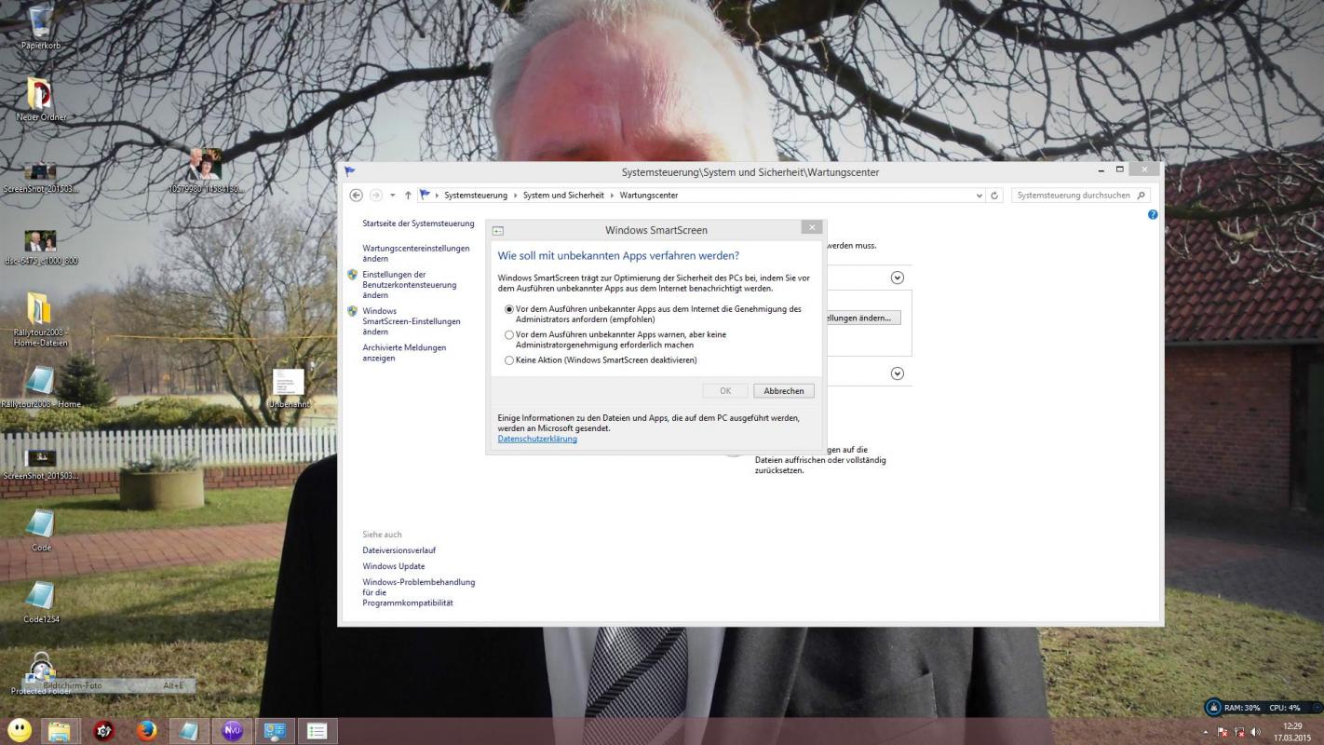The width and height of the screenshot is (1324, 745).
Task: Collapse the upper section chevron in Wartungscenter
Action: [x=898, y=278]
